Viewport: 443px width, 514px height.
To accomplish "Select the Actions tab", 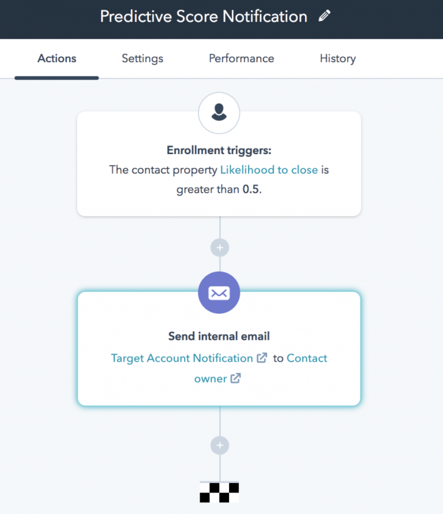I will tap(56, 58).
